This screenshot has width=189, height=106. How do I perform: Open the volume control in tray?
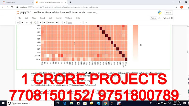pos(165,103)
